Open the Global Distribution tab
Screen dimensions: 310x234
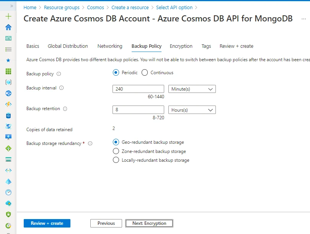(68, 46)
